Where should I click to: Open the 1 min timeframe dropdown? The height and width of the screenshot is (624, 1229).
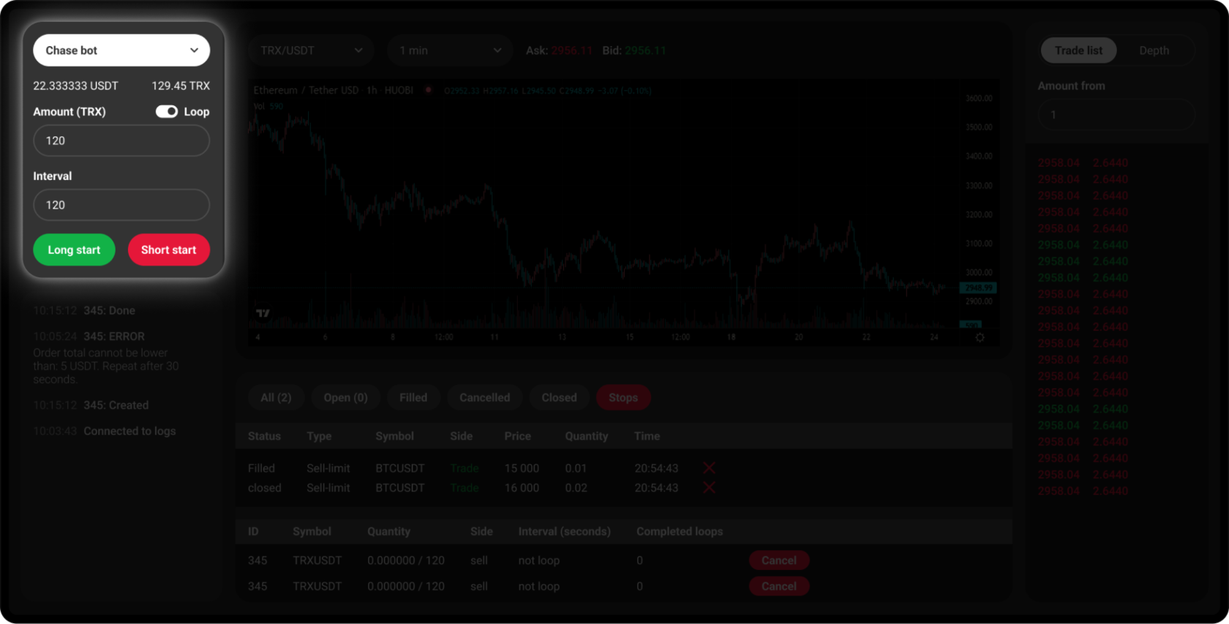tap(450, 50)
